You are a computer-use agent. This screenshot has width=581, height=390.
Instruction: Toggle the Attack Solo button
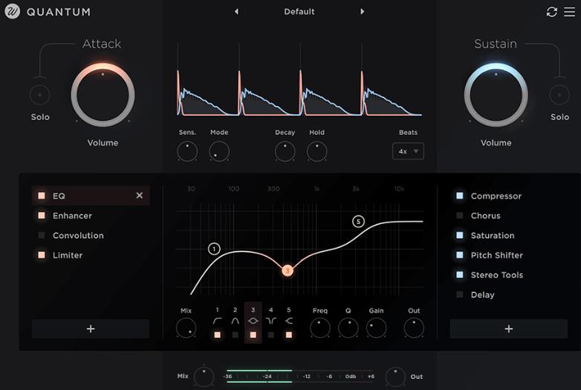click(x=40, y=95)
